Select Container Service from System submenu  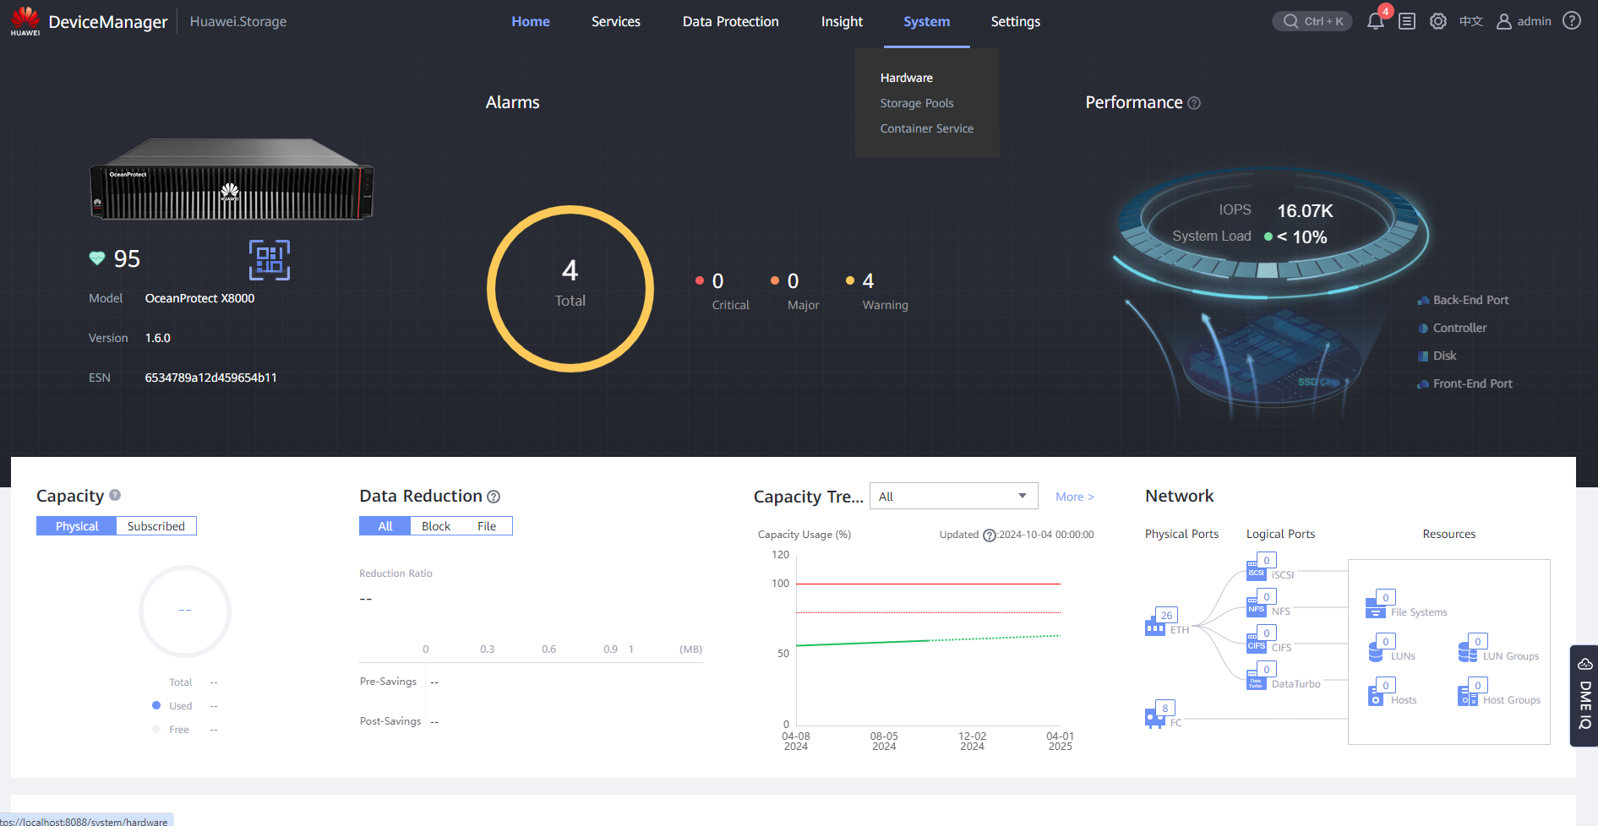(x=927, y=128)
